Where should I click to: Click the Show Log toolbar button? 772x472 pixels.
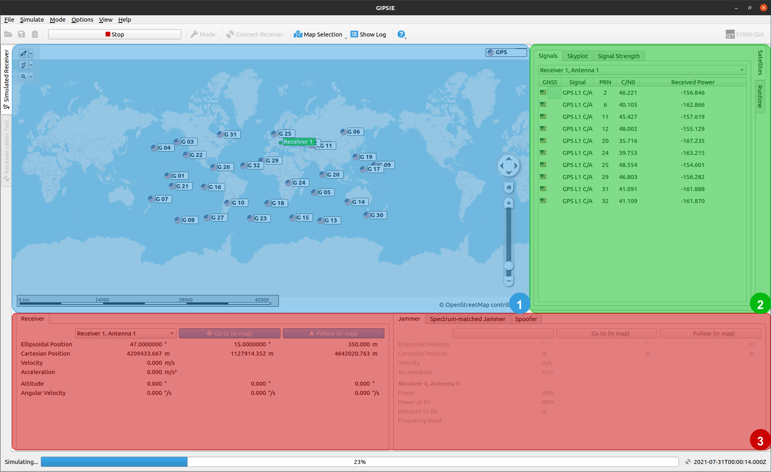tap(368, 34)
